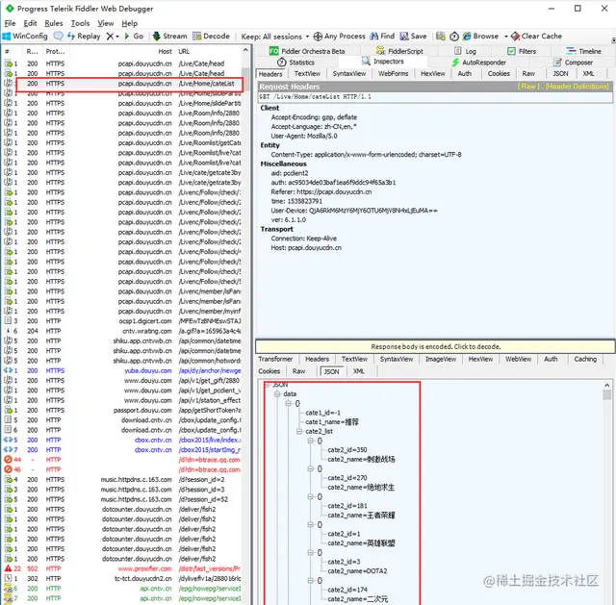Select the cate2_name=DOTA2 tree item
This screenshot has width=616, height=605.
point(357,571)
